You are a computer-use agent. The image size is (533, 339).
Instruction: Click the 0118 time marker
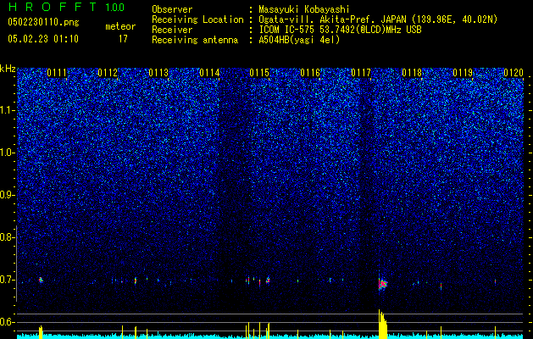(412, 73)
